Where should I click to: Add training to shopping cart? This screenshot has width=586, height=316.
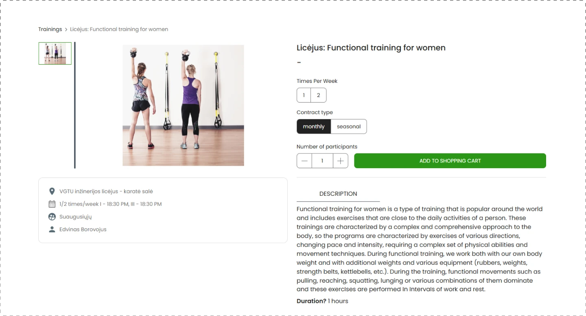pos(450,161)
